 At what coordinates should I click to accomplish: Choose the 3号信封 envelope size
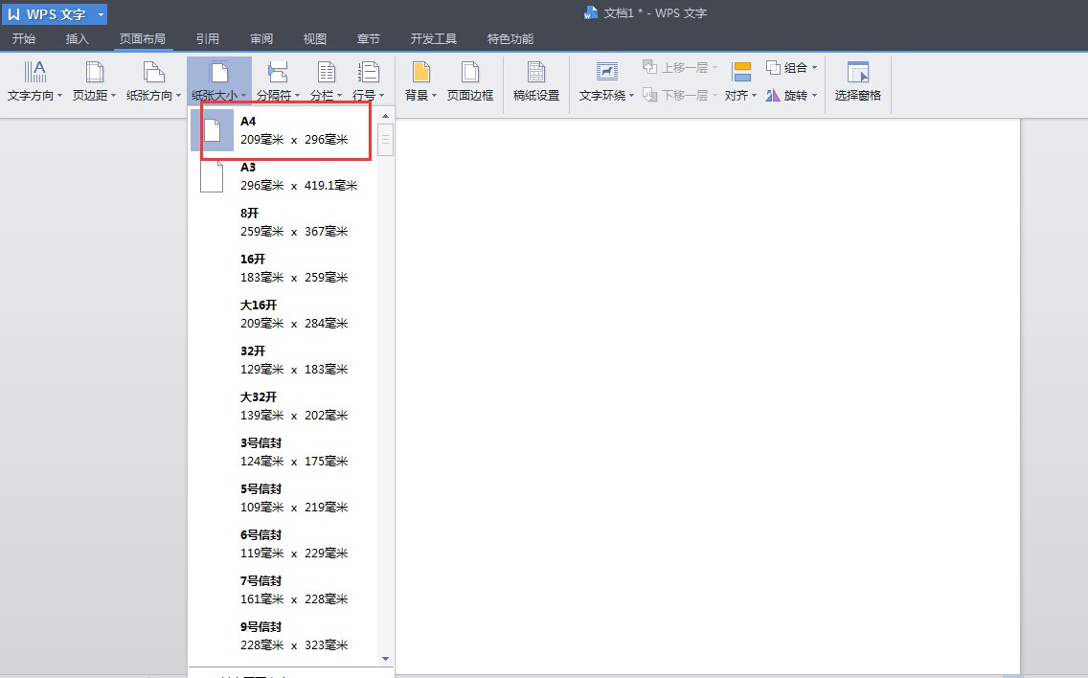coord(283,452)
